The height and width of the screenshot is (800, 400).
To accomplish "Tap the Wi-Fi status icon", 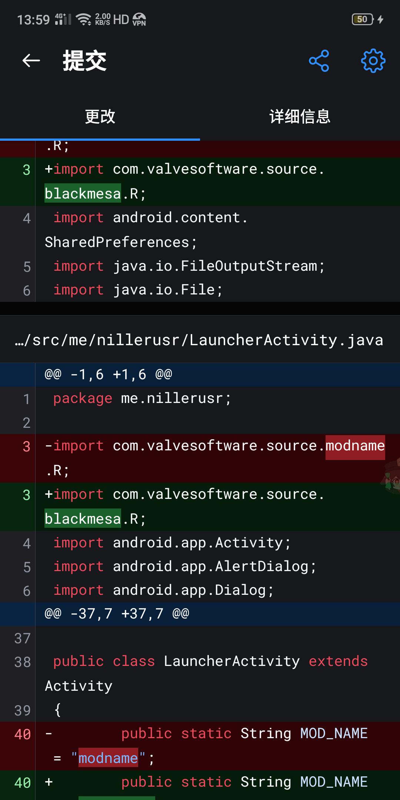I will tap(83, 19).
